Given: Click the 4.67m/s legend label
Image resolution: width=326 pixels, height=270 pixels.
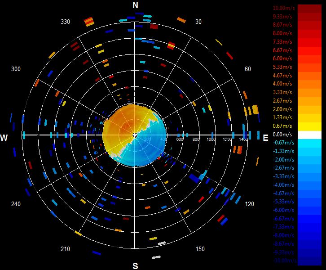Looking at the screenshot, I should [282, 76].
